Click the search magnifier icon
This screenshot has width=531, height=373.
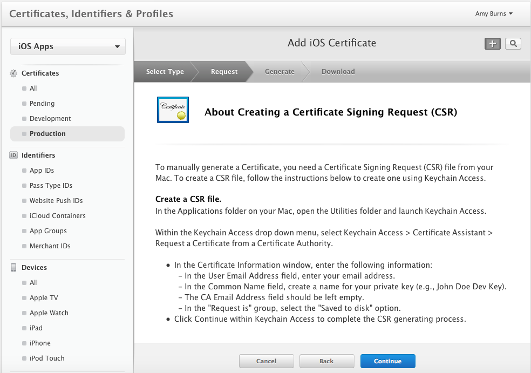pyautogui.click(x=513, y=44)
